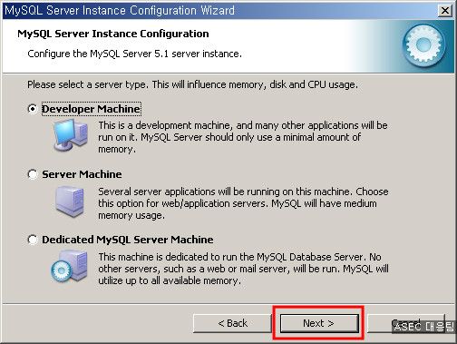Viewport: 457px width, 344px height.
Task: Click the 'This is a development machine' description
Action: (x=243, y=137)
